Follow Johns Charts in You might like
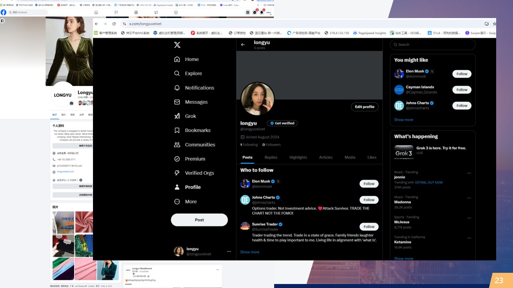The image size is (513, 288). pos(462,106)
